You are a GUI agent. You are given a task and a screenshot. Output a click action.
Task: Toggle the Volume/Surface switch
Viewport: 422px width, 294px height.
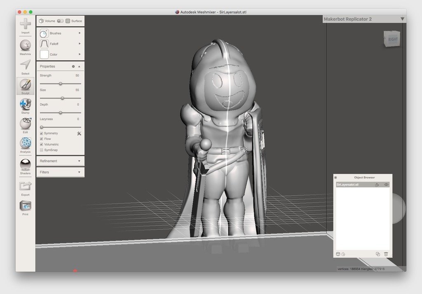coord(60,21)
